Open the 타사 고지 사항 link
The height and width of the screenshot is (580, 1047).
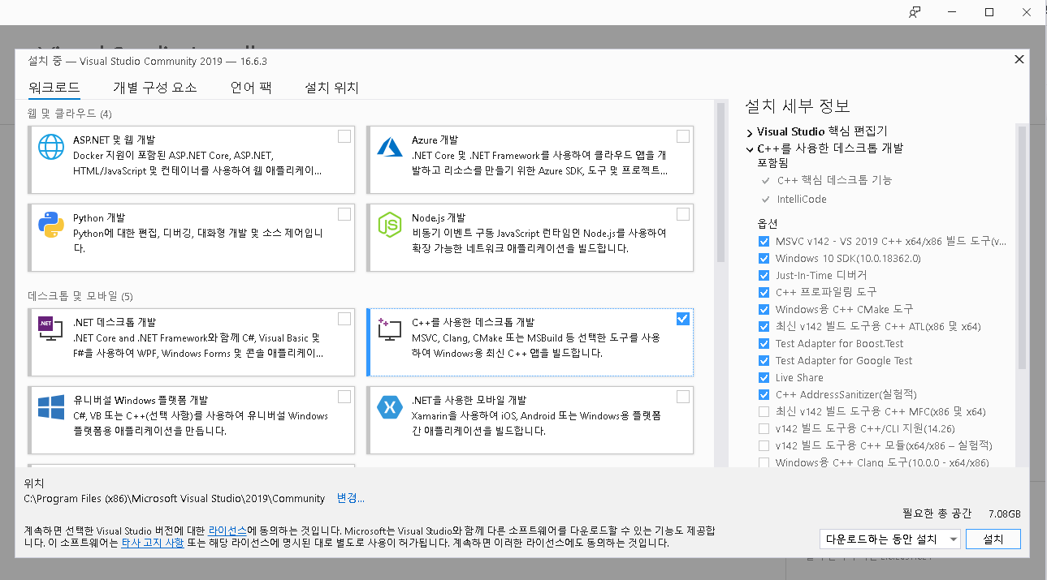coord(153,543)
